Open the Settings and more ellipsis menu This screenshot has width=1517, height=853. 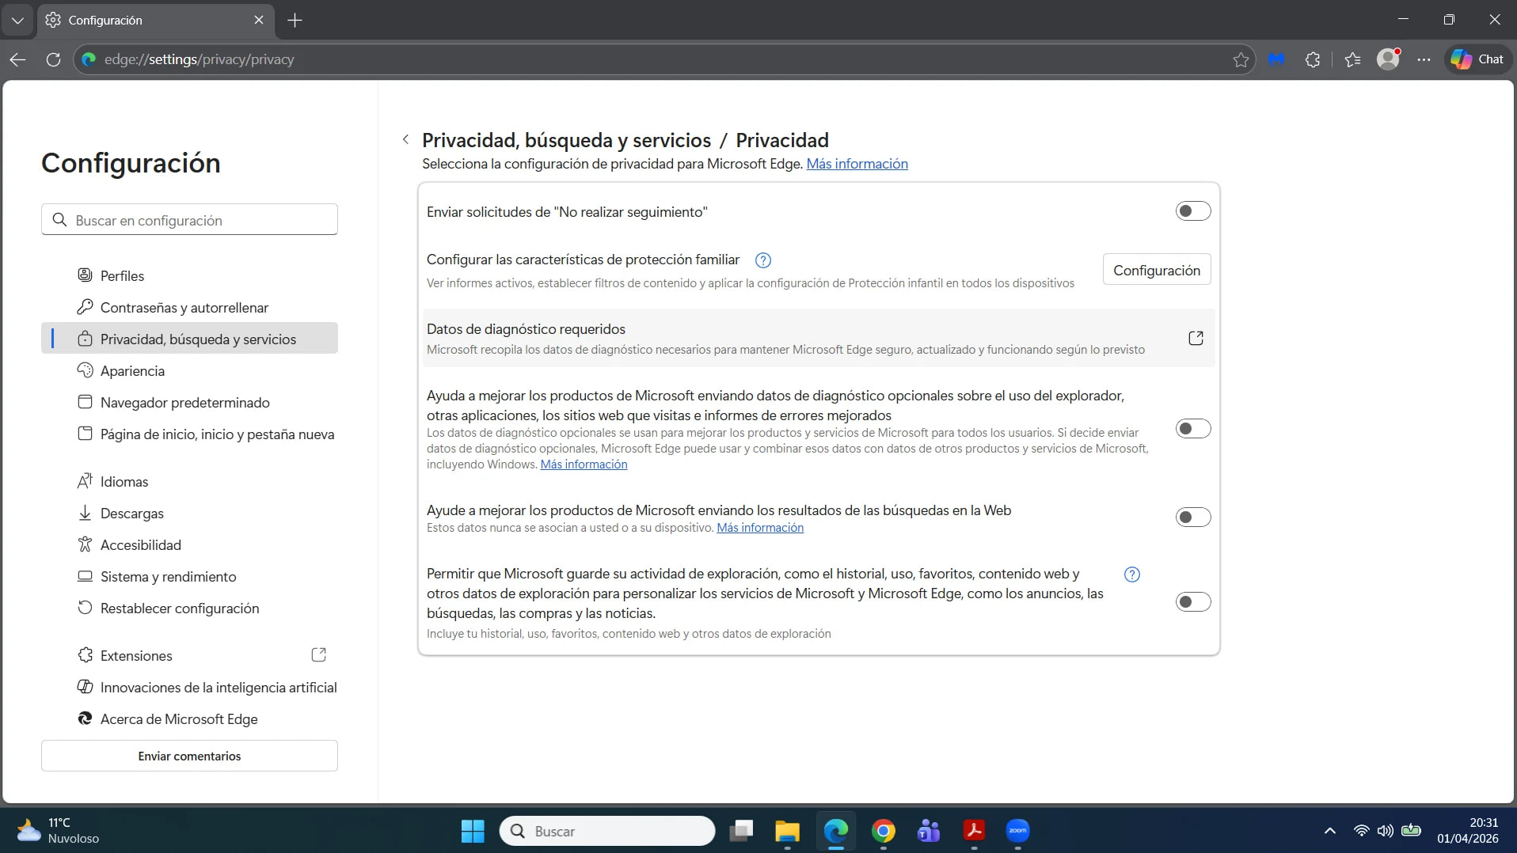pos(1424,59)
